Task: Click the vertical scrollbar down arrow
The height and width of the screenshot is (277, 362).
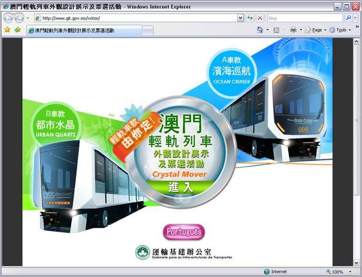Action: [356, 263]
